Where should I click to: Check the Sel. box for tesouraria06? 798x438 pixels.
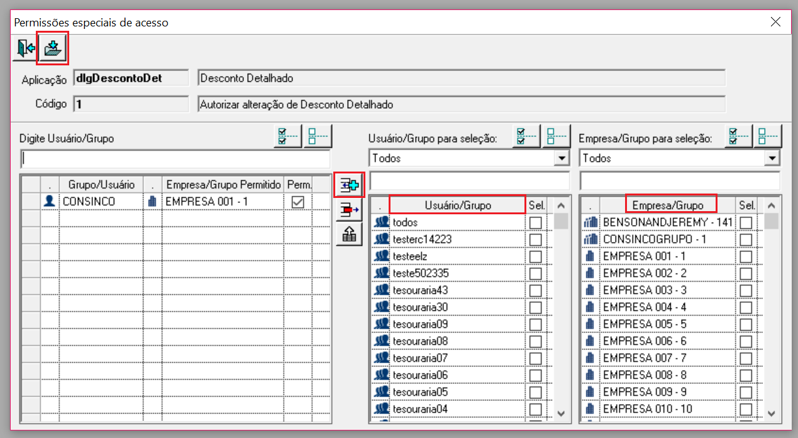535,375
